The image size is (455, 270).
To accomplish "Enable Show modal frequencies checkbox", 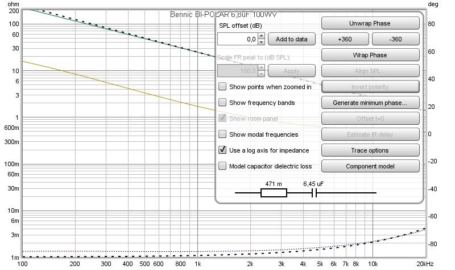I will tap(222, 134).
